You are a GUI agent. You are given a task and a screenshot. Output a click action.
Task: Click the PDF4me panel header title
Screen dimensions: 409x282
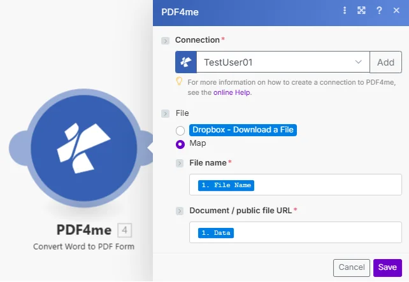point(180,12)
